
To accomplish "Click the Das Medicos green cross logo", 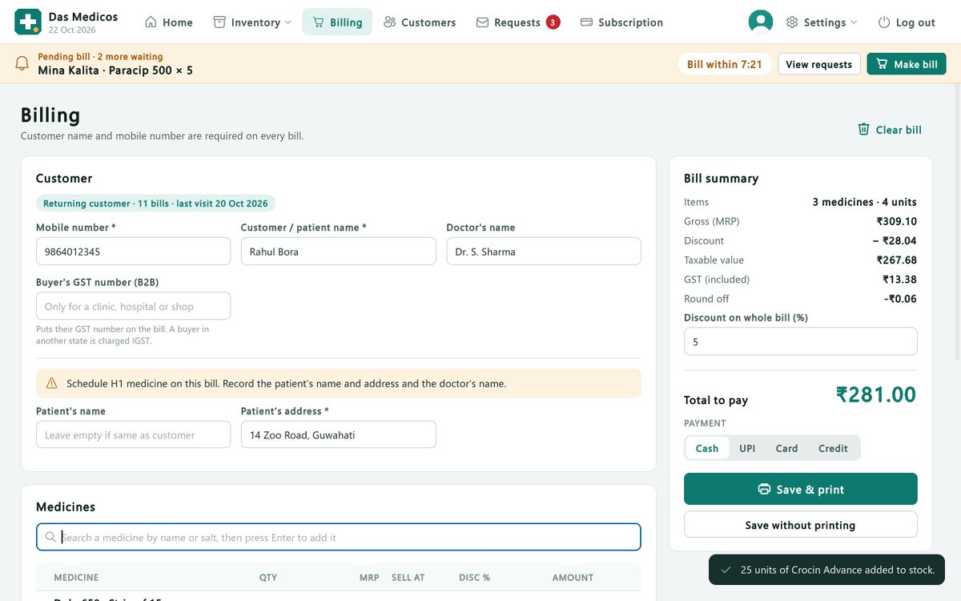I will pos(28,22).
